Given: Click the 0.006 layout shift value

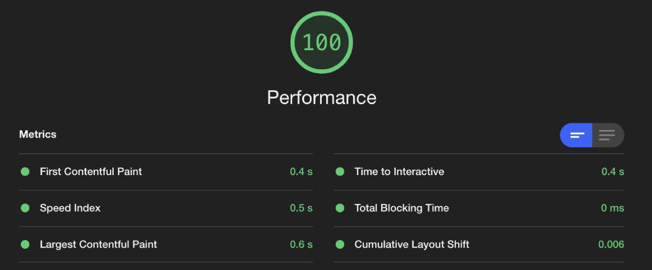Looking at the screenshot, I should click(x=611, y=245).
